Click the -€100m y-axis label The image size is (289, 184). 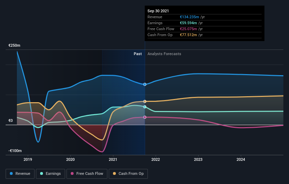click(x=15, y=151)
